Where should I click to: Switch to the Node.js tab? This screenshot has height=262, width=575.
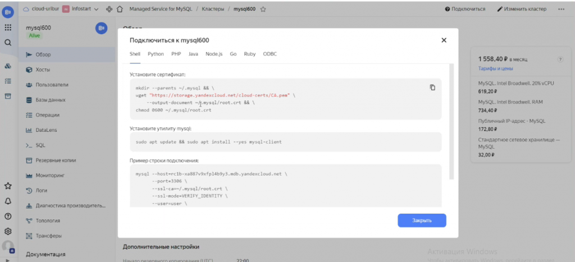[x=214, y=54]
